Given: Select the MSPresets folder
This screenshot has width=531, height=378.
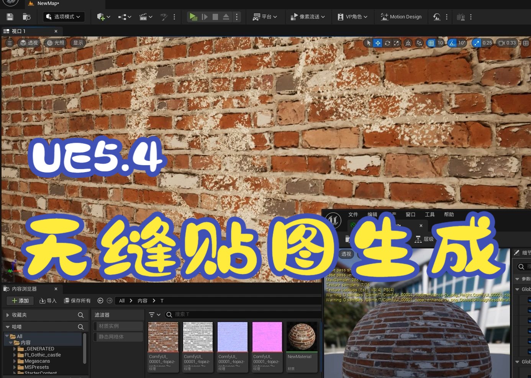Looking at the screenshot, I should click(x=37, y=367).
